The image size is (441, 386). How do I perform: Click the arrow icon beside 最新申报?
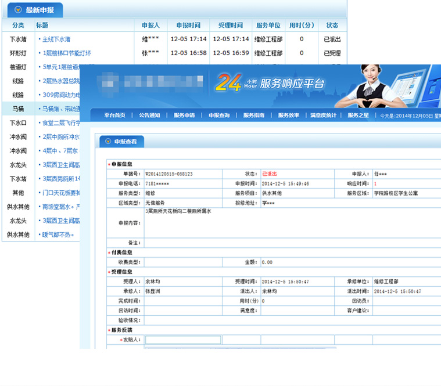[18, 10]
